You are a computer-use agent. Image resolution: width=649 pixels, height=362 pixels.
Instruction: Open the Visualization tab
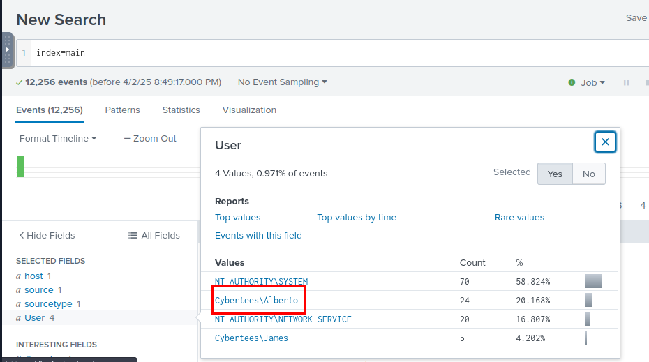[249, 110]
